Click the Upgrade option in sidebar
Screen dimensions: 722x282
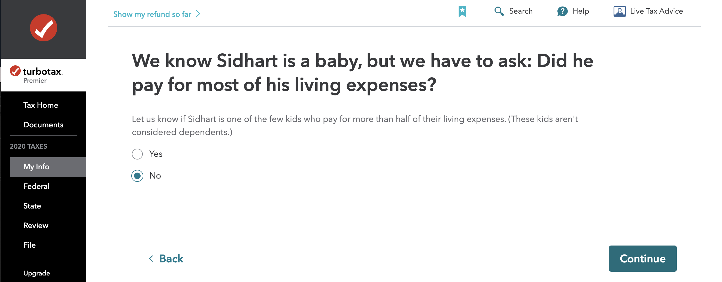pos(37,273)
